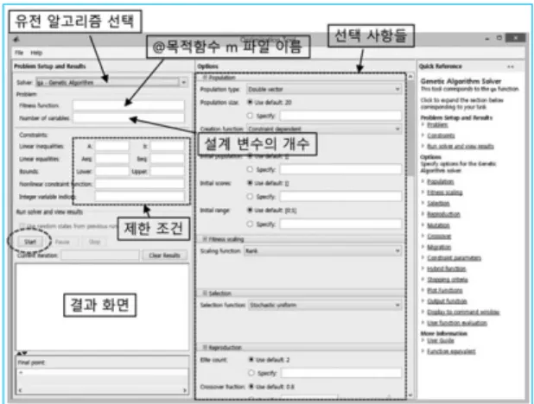
Task: Open the File menu
Action: click(19, 53)
